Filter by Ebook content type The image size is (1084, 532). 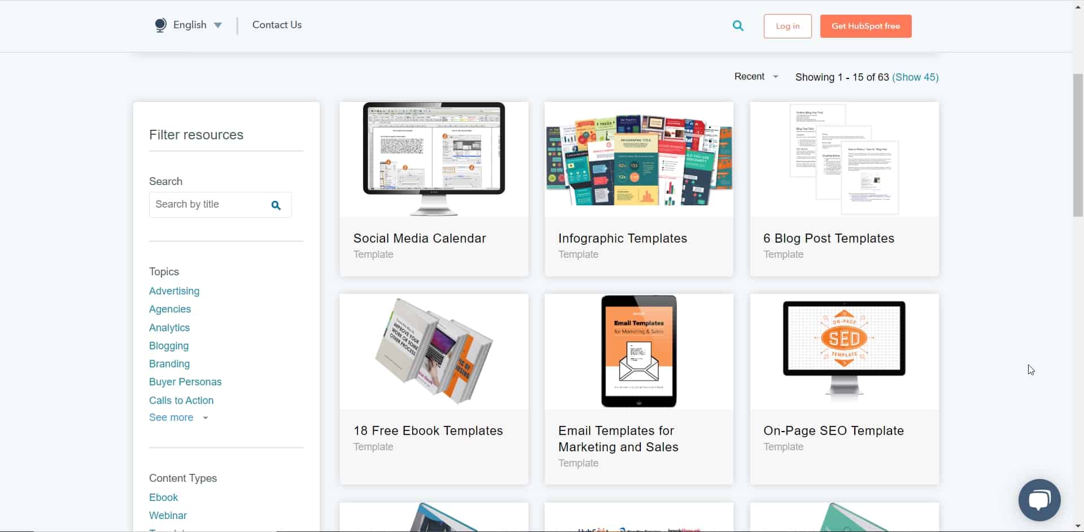click(163, 498)
